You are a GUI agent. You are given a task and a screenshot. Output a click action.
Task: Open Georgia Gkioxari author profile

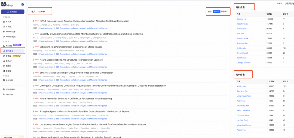[243, 63]
